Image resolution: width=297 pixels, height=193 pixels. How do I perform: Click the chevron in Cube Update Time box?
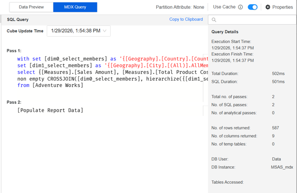tap(104, 31)
